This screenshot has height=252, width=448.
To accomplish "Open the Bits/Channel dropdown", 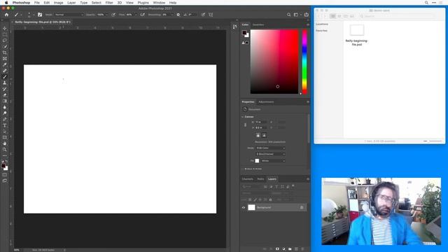I will pyautogui.click(x=270, y=154).
